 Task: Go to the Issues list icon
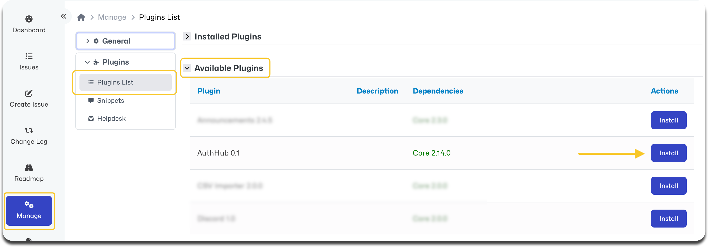click(29, 56)
